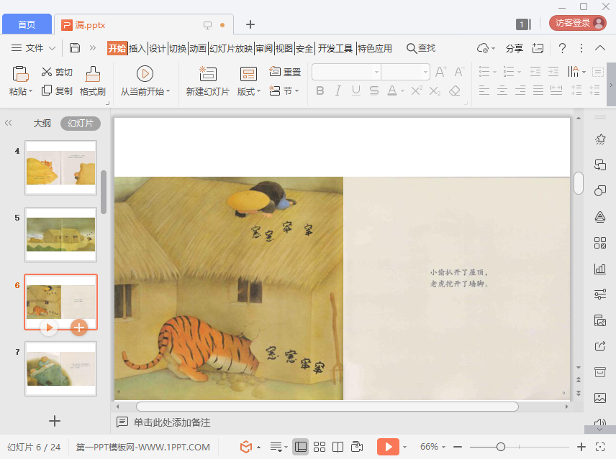Screen dimensions: 616x459
Task: Open the chart icon in right sidebar
Action: point(600,269)
